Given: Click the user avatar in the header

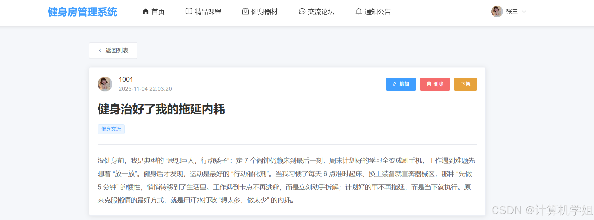Looking at the screenshot, I should tap(497, 12).
